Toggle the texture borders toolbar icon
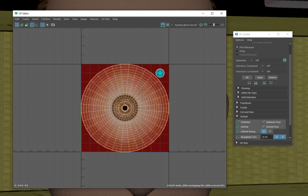 [x=32, y=25]
